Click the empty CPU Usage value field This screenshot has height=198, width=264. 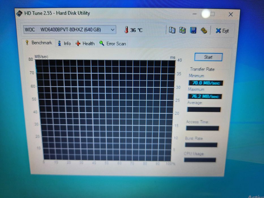click(x=200, y=160)
